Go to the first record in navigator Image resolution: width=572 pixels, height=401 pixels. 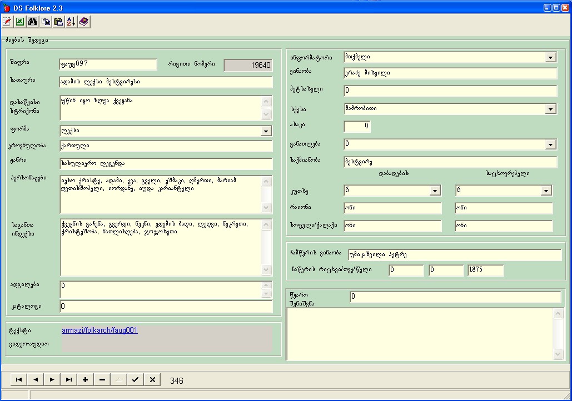[18, 379]
